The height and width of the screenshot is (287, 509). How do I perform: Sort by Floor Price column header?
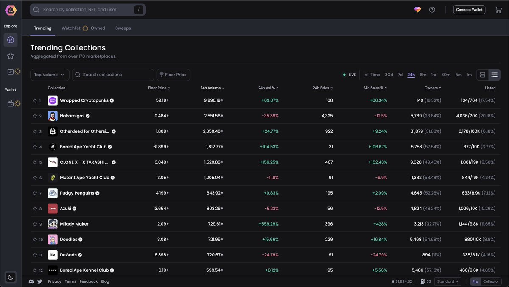[159, 88]
